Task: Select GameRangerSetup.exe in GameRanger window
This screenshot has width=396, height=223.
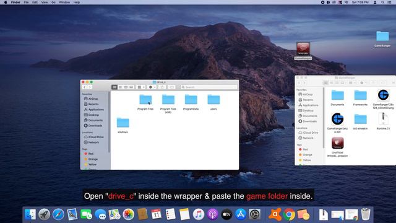Action: 337,119
